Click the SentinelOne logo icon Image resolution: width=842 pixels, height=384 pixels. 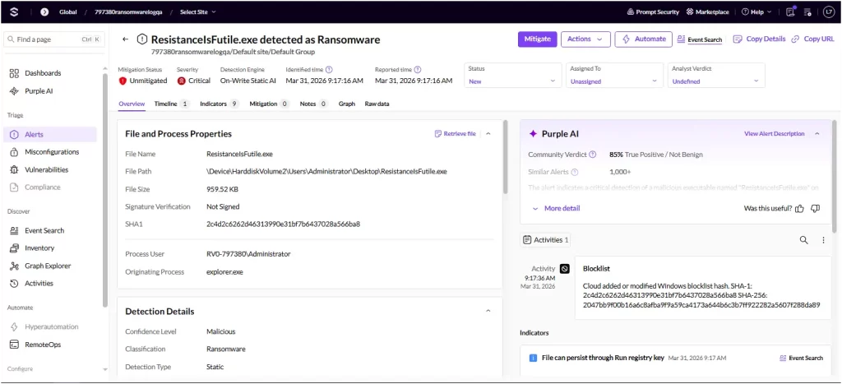click(x=14, y=12)
